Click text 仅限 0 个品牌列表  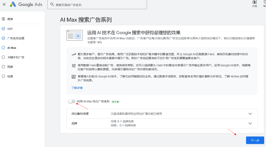(x=122, y=121)
